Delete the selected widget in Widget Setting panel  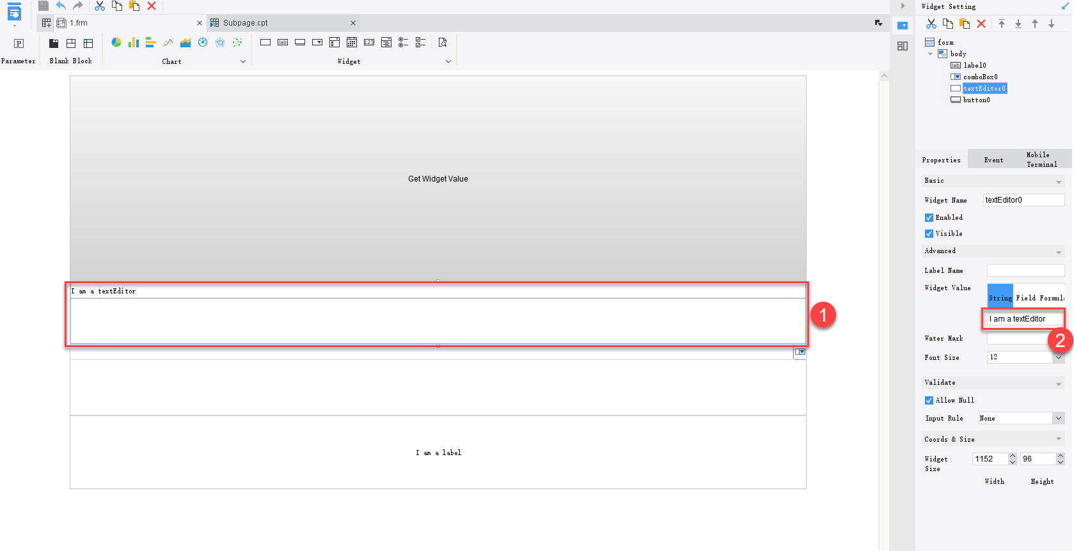(x=981, y=24)
